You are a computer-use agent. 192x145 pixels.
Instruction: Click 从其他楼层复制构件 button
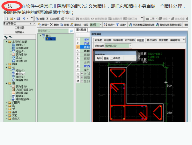142,25
